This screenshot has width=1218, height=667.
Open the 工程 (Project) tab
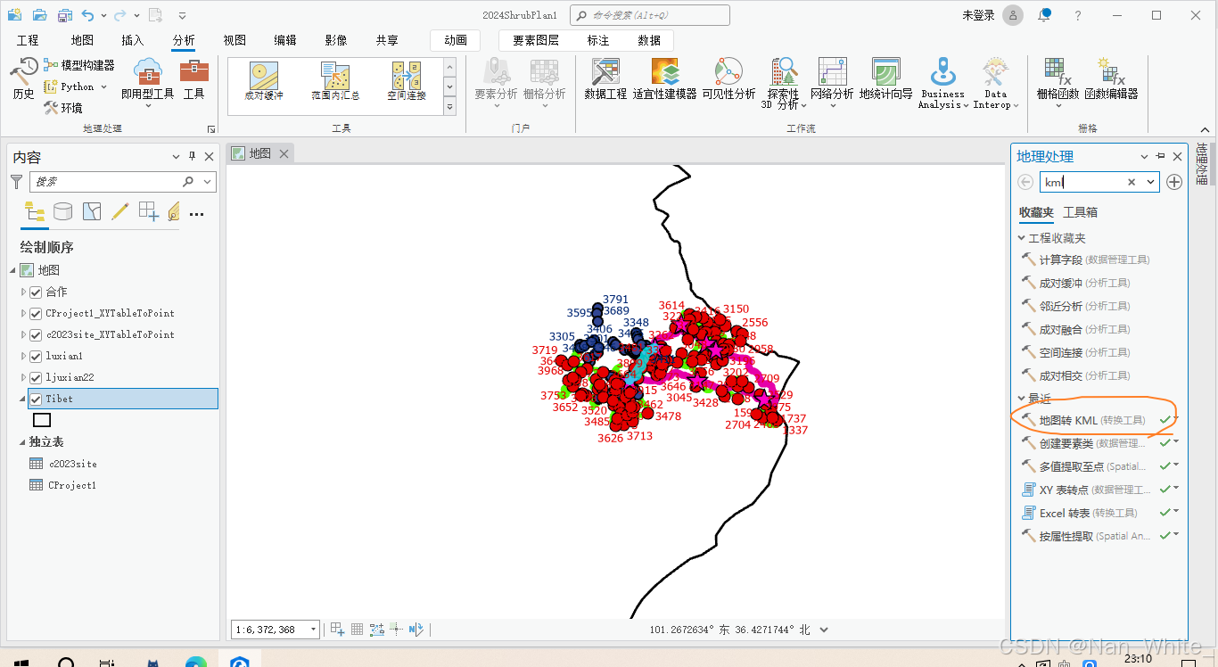click(28, 40)
